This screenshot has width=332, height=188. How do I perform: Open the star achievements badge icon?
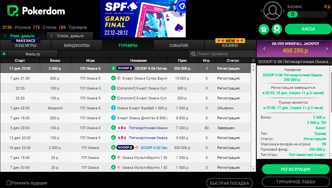(277, 29)
